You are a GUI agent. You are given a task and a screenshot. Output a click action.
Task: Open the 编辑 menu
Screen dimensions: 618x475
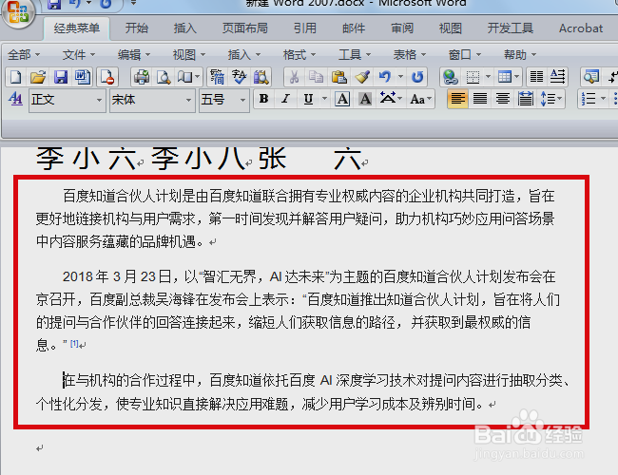pyautogui.click(x=134, y=55)
